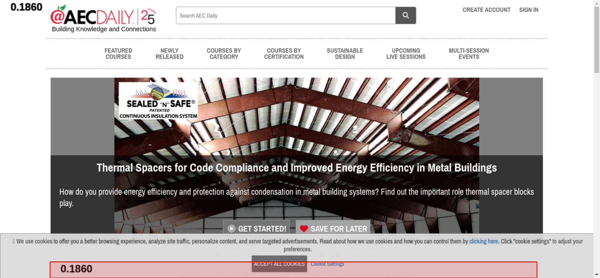600x278 pixels.
Task: Focus the Search AEC Daily field
Action: [x=285, y=16]
